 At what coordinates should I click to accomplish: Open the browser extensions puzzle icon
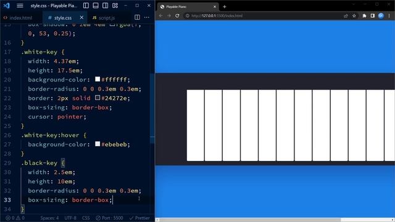(x=364, y=15)
